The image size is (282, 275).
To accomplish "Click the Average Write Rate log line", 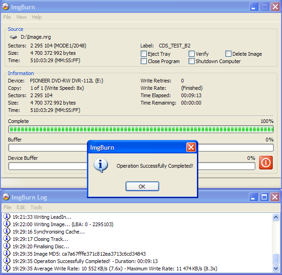I will [x=115, y=269].
